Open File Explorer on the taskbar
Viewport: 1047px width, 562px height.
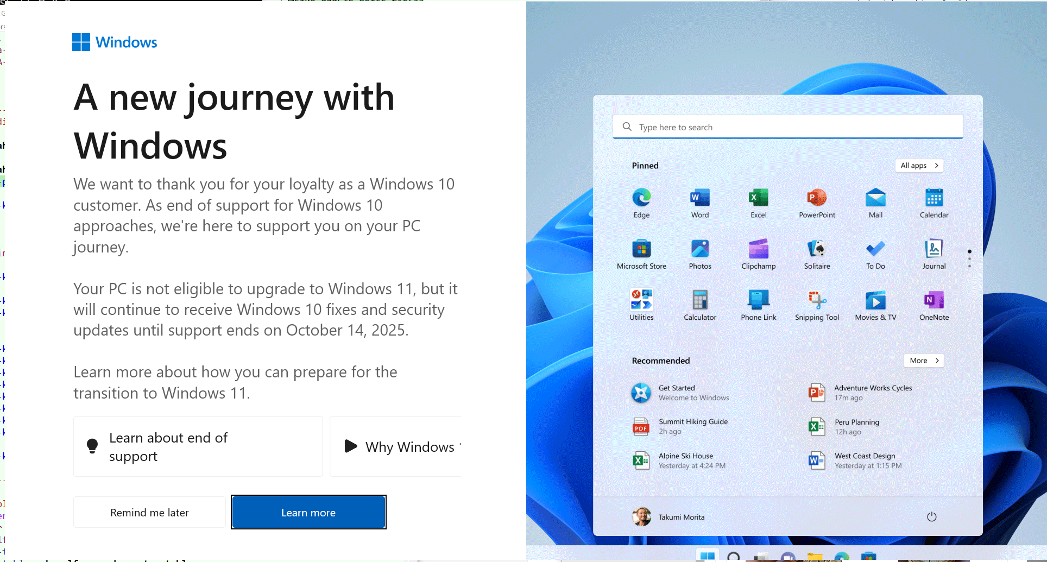[x=815, y=557]
